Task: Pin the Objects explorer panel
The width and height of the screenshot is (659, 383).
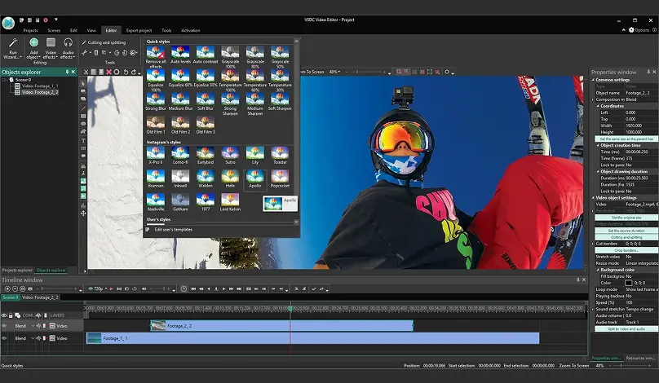Action: (x=67, y=73)
